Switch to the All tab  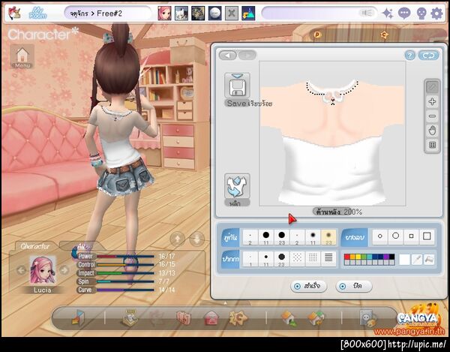coord(81,246)
